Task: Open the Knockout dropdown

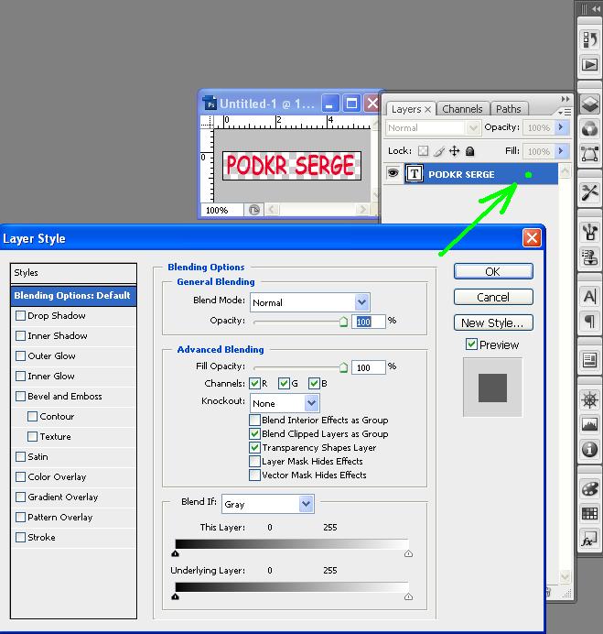Action: click(x=285, y=403)
